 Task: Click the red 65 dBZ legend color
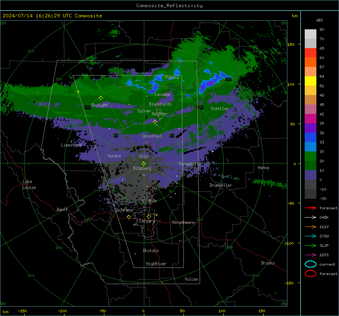tap(310, 53)
